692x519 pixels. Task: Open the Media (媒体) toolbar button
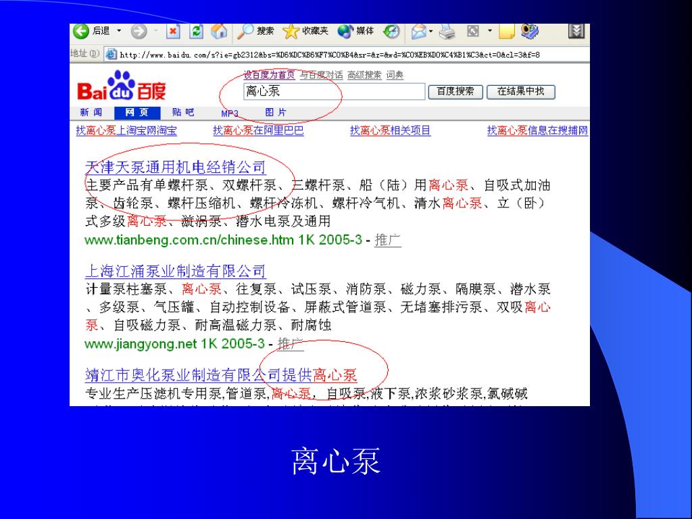tap(355, 31)
